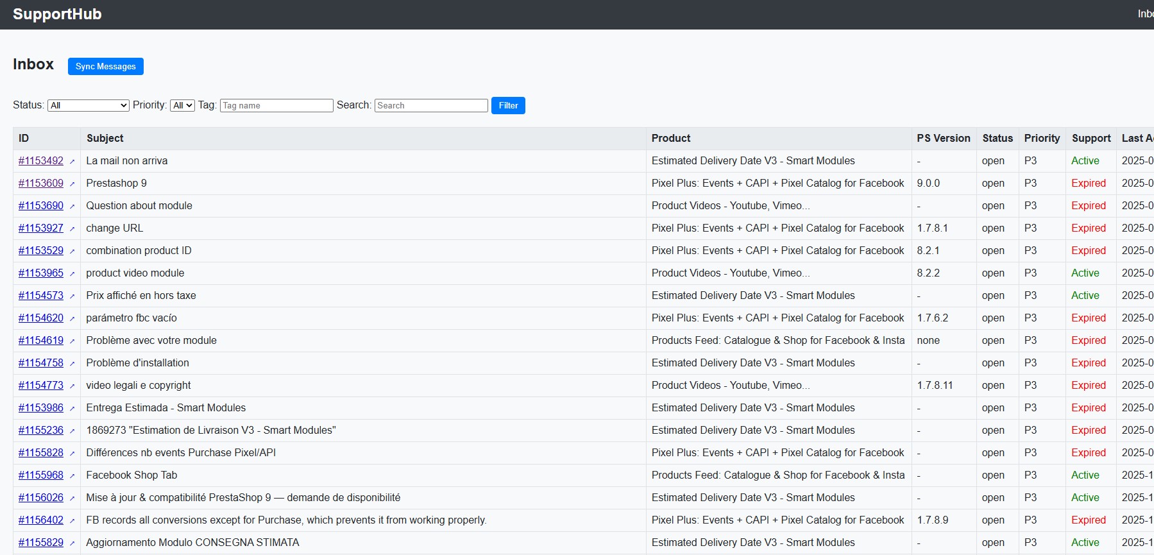Image resolution: width=1154 pixels, height=555 pixels.
Task: Click the blue Filter button
Action: click(508, 105)
